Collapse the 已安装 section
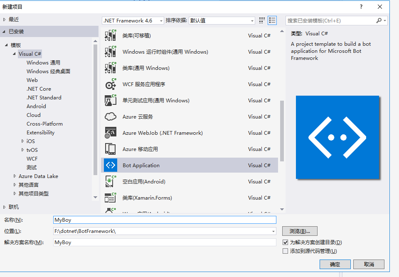399x277 pixels. click(x=4, y=32)
